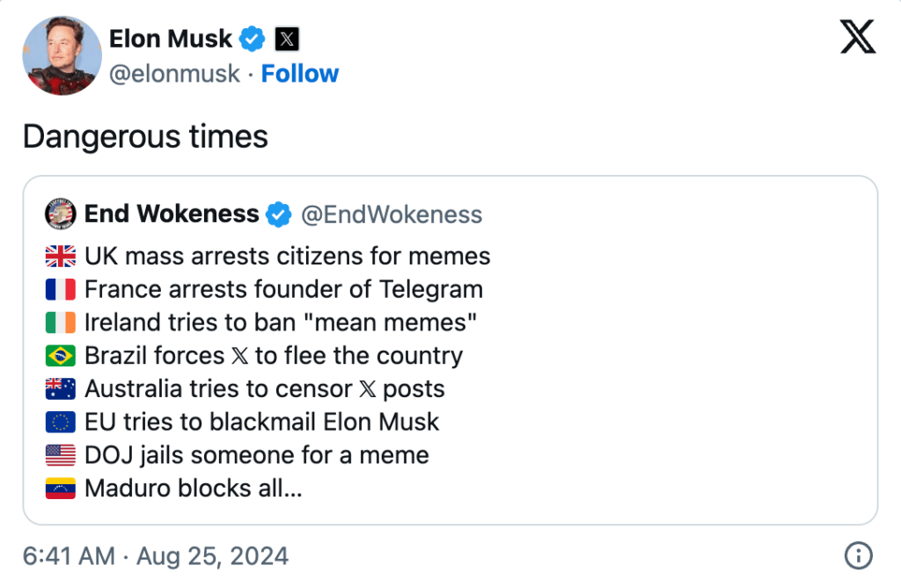Click the EU flag emoji
The height and width of the screenshot is (587, 901).
[x=60, y=422]
